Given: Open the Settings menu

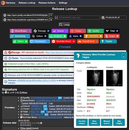Looking at the screenshot, I should tap(63, 3).
